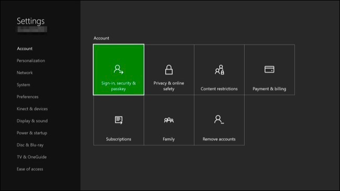The image size is (340, 191).
Task: Go to Power & startup
Action: (x=32, y=133)
